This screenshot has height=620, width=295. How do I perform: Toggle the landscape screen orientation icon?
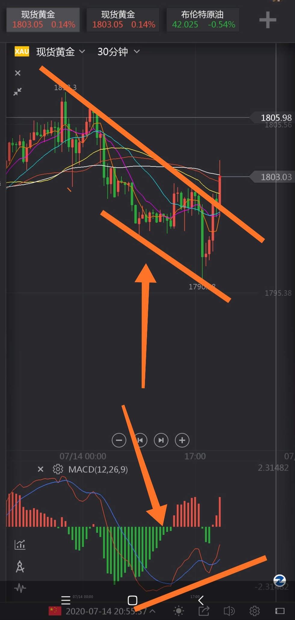[x=280, y=611]
